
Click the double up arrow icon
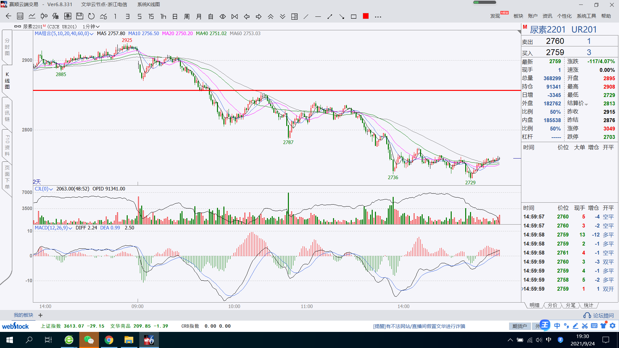pos(270,16)
